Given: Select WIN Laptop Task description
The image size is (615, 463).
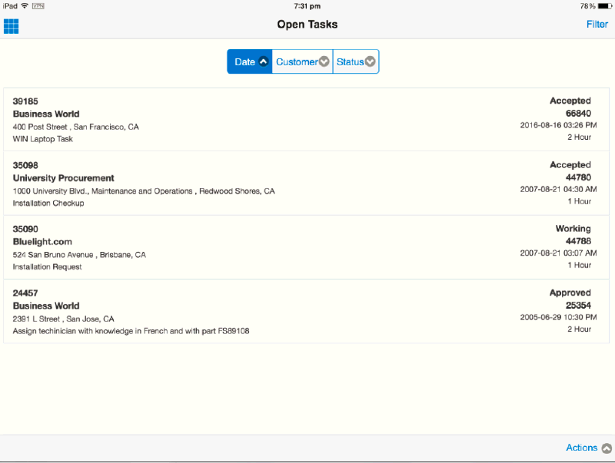Looking at the screenshot, I should pos(43,139).
